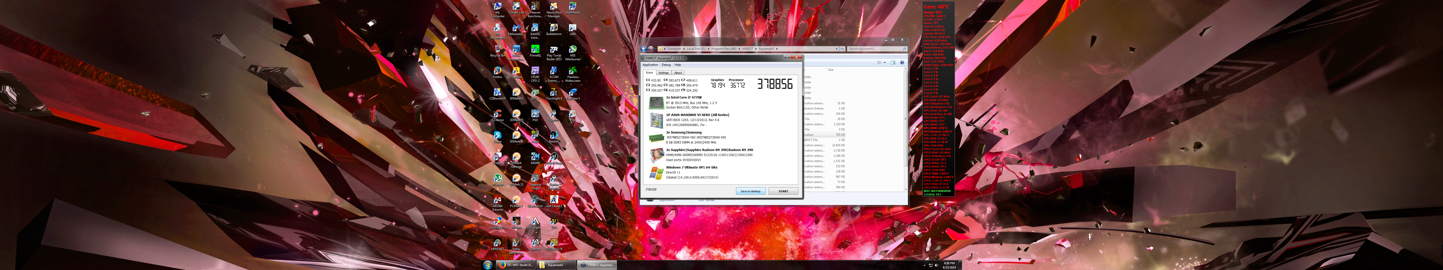The width and height of the screenshot is (1443, 270).
Task: Expand the Aquamark3 breadcrumb arrow
Action: (777, 49)
